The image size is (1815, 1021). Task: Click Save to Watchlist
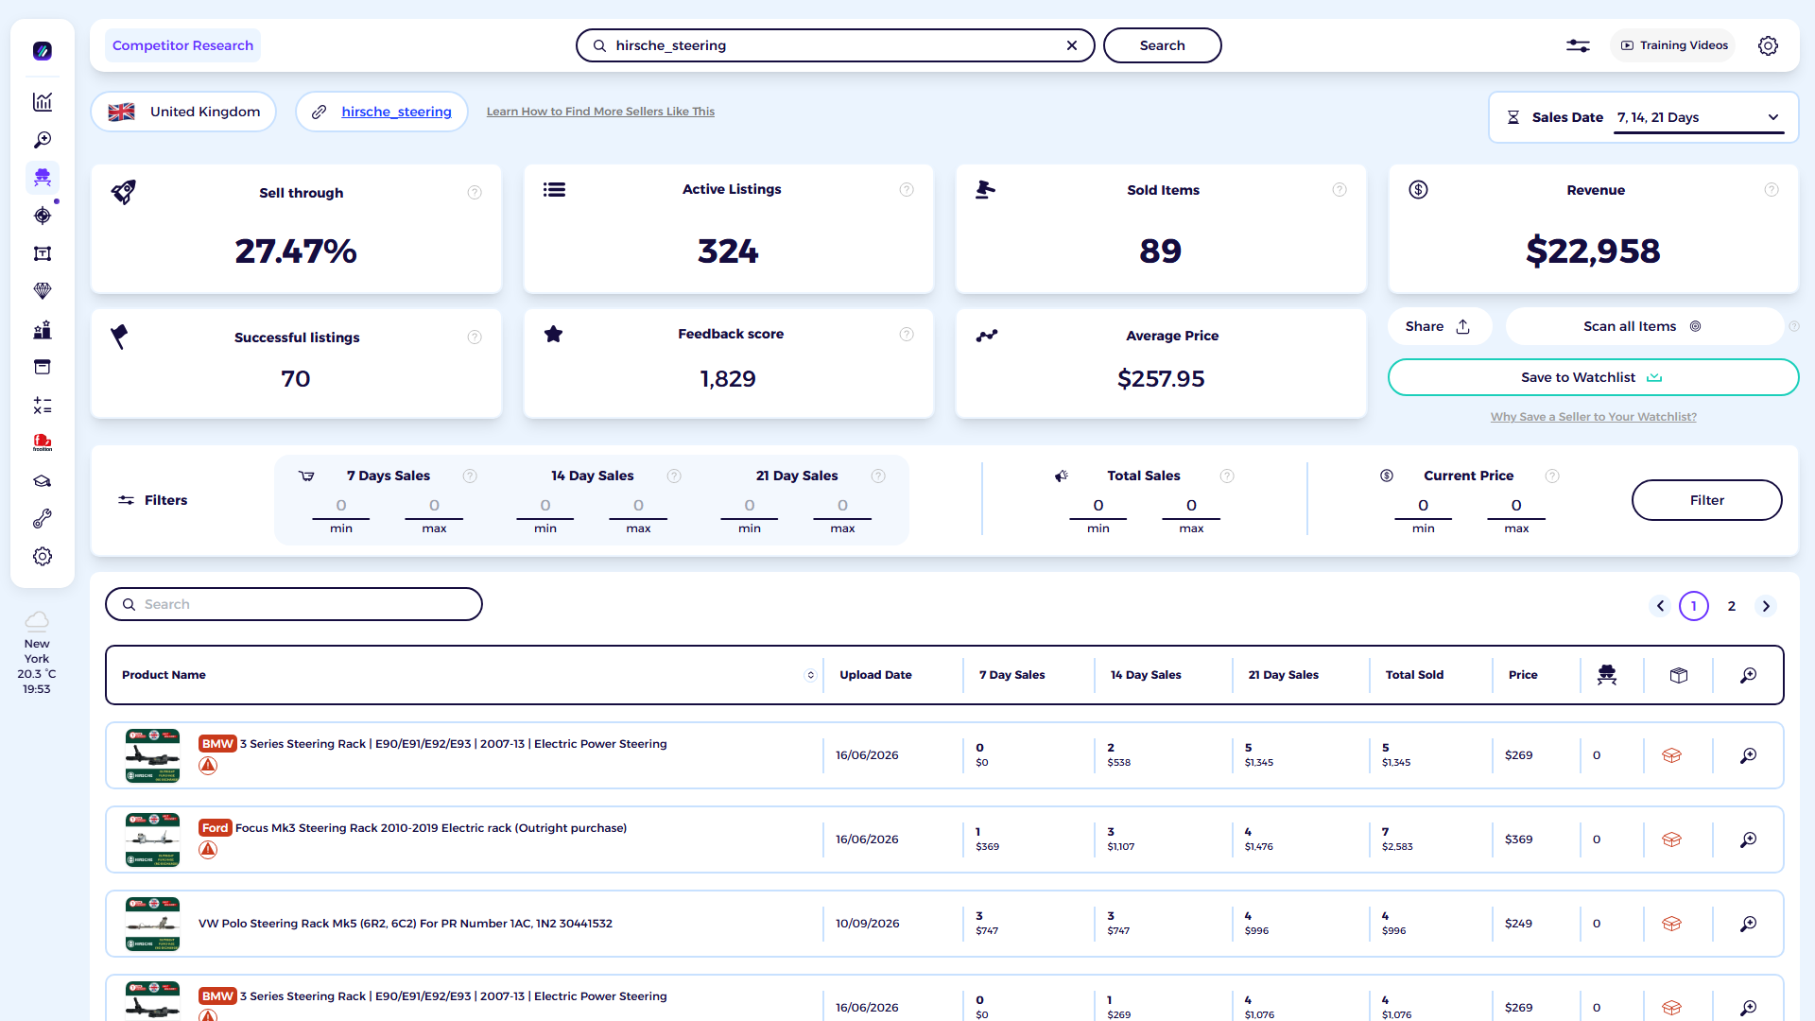1593,377
